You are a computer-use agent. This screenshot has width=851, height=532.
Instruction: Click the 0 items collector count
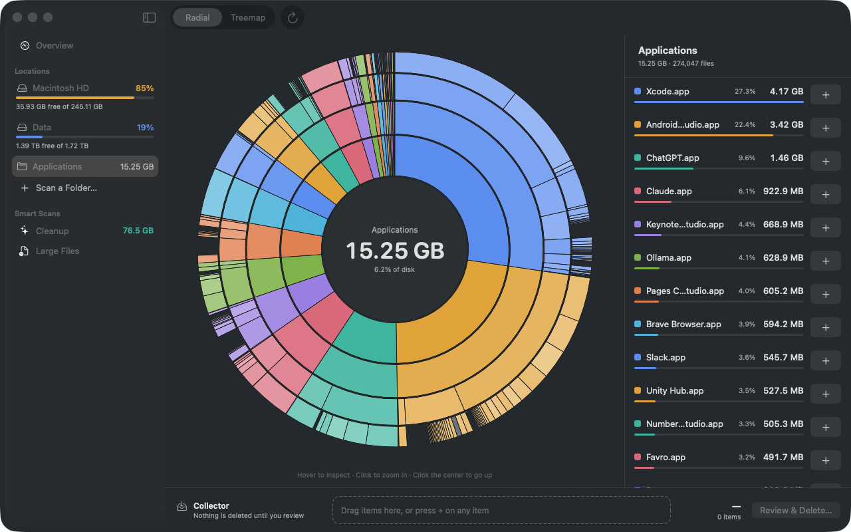(729, 517)
